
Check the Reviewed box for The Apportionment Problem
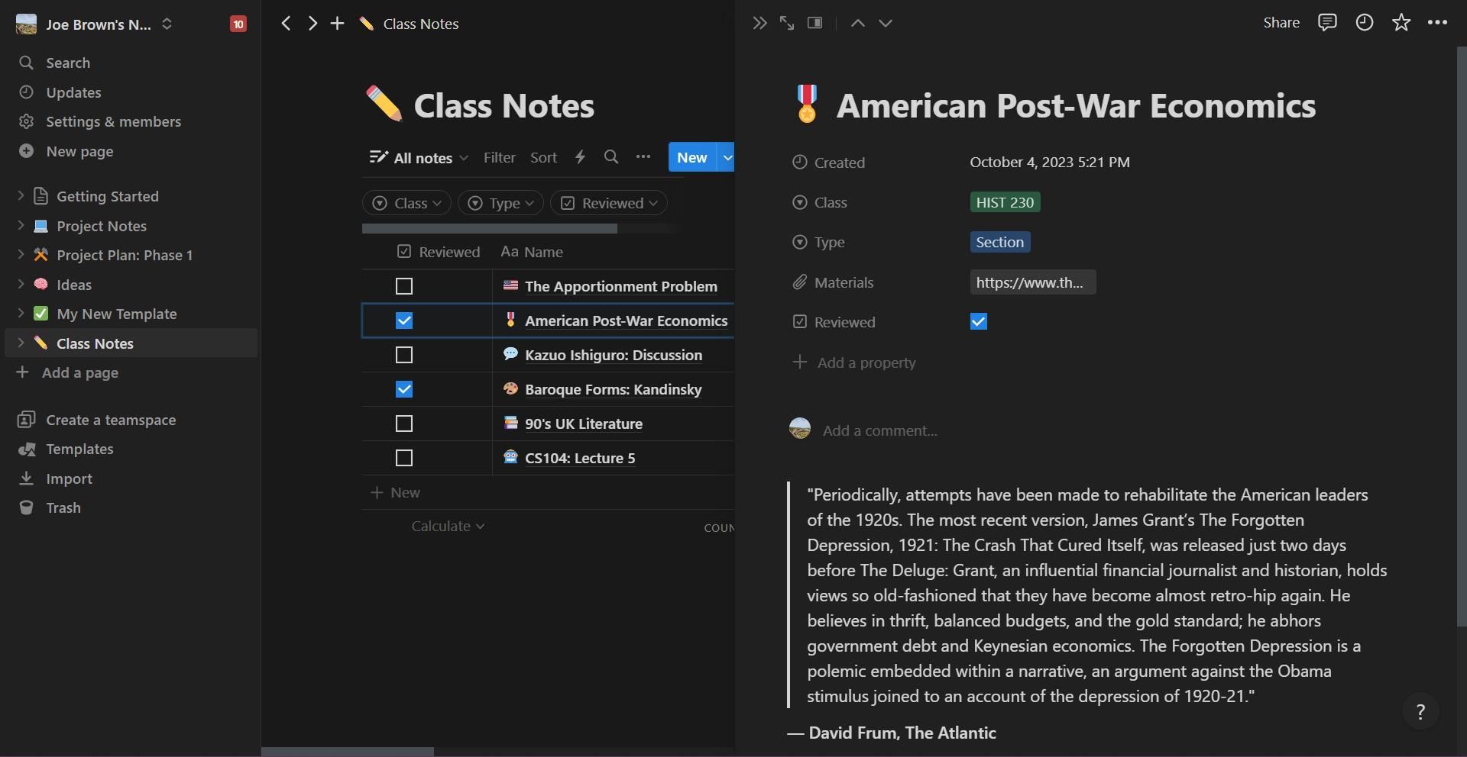tap(403, 286)
